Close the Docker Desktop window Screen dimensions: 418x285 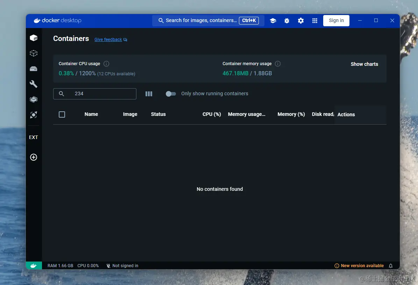(x=392, y=21)
